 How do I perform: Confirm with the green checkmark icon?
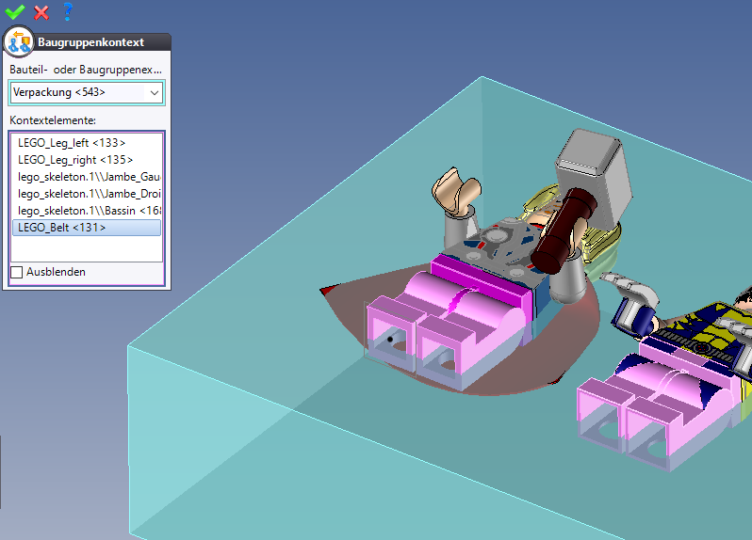(x=15, y=11)
